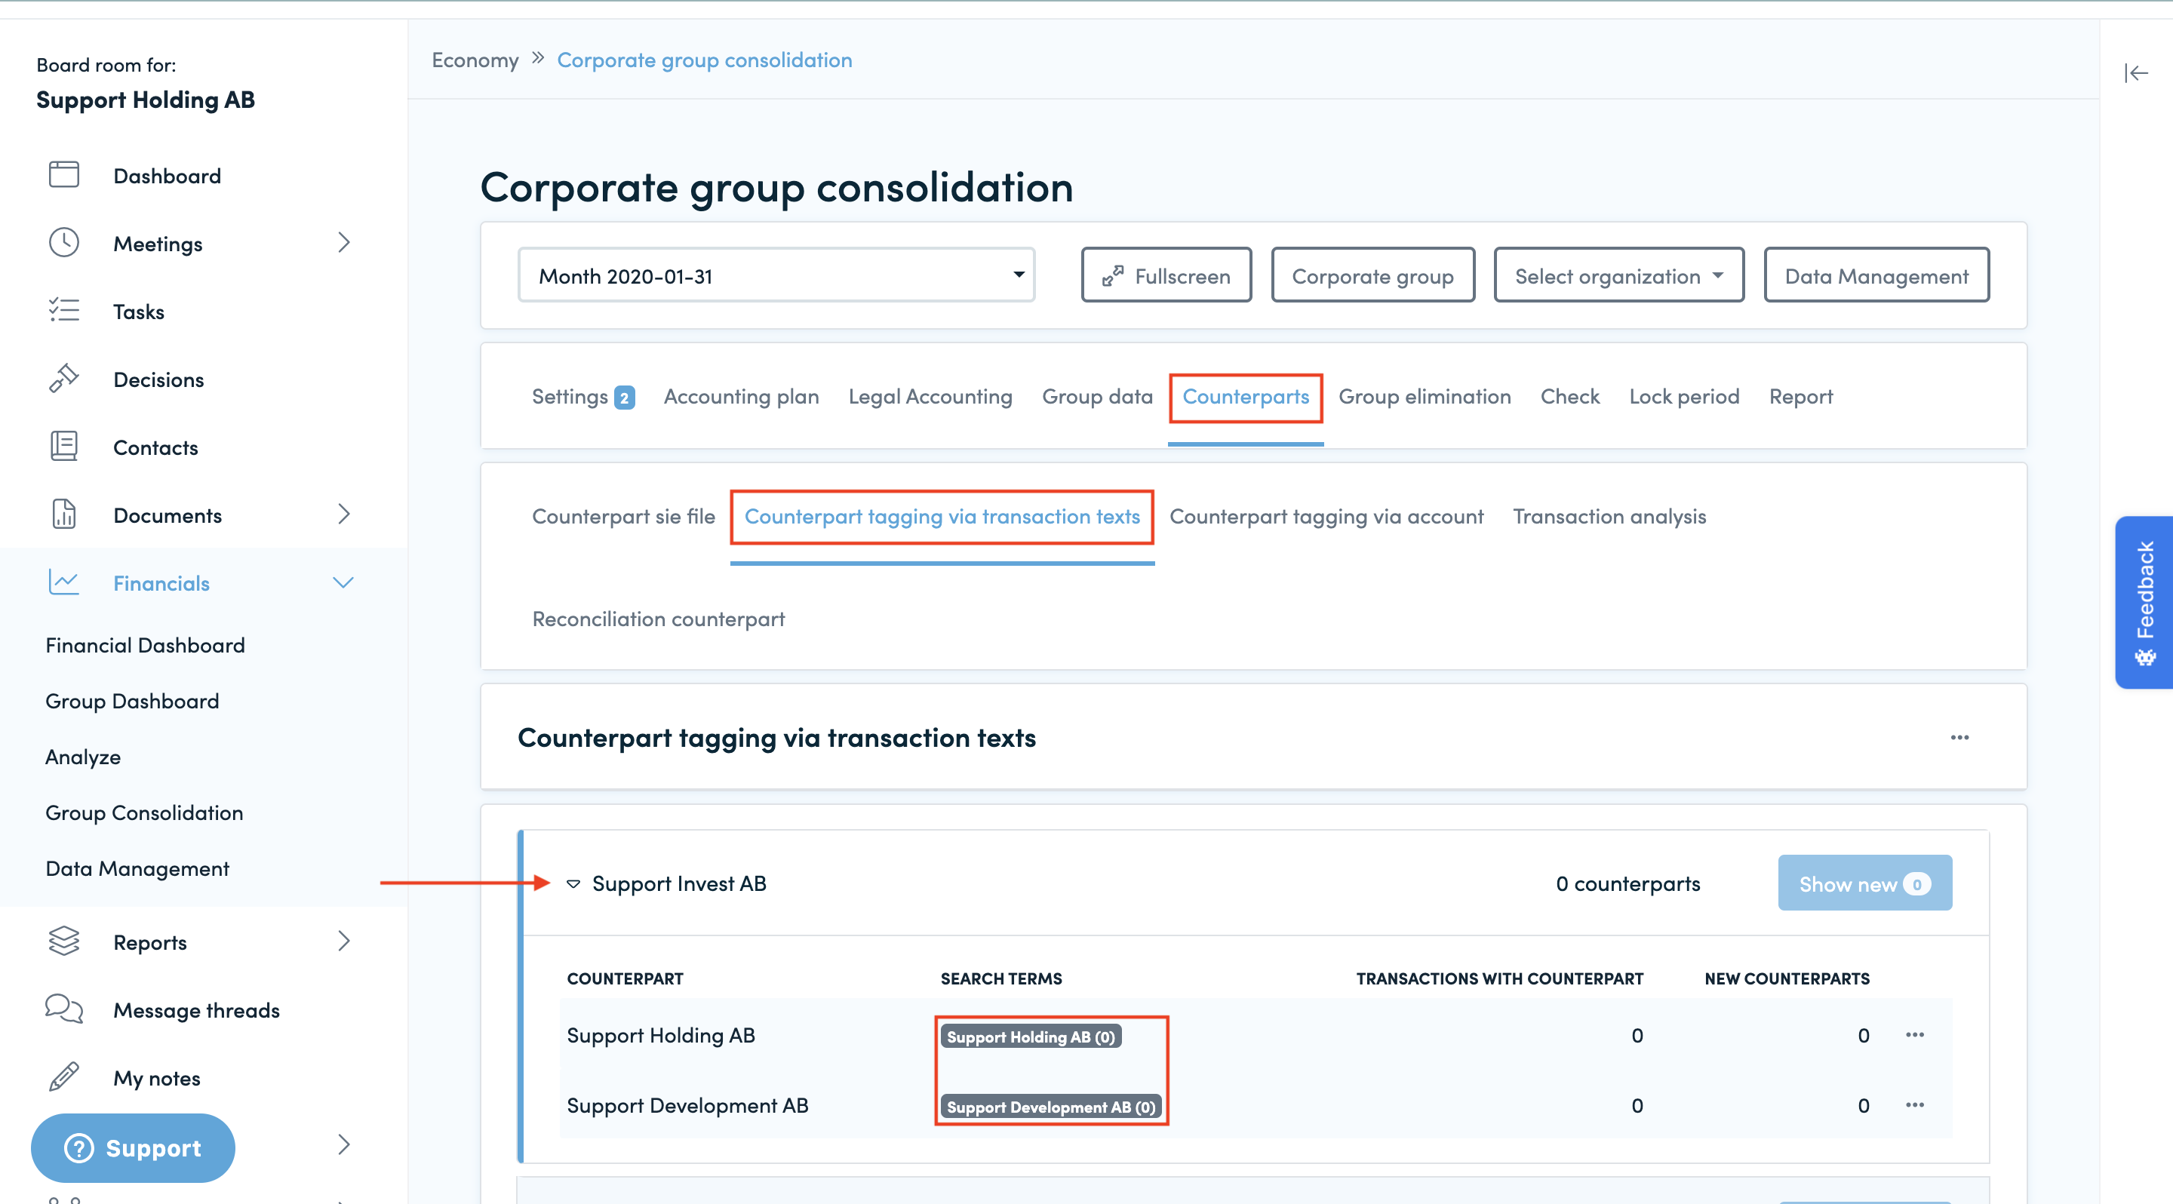Select Counterpart tagging via account subtab
Screen dimensions: 2173x1204
[1326, 516]
